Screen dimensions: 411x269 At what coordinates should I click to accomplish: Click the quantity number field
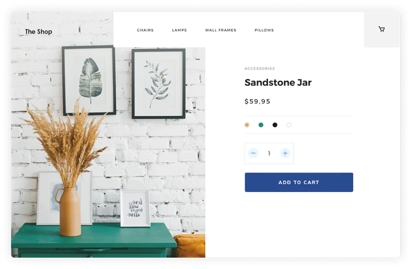tap(269, 153)
